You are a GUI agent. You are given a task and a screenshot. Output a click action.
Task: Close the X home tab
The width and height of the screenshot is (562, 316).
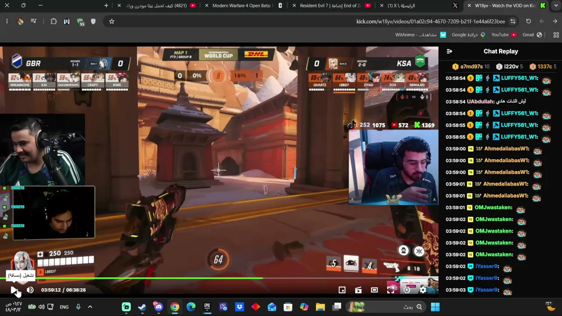click(x=382, y=6)
